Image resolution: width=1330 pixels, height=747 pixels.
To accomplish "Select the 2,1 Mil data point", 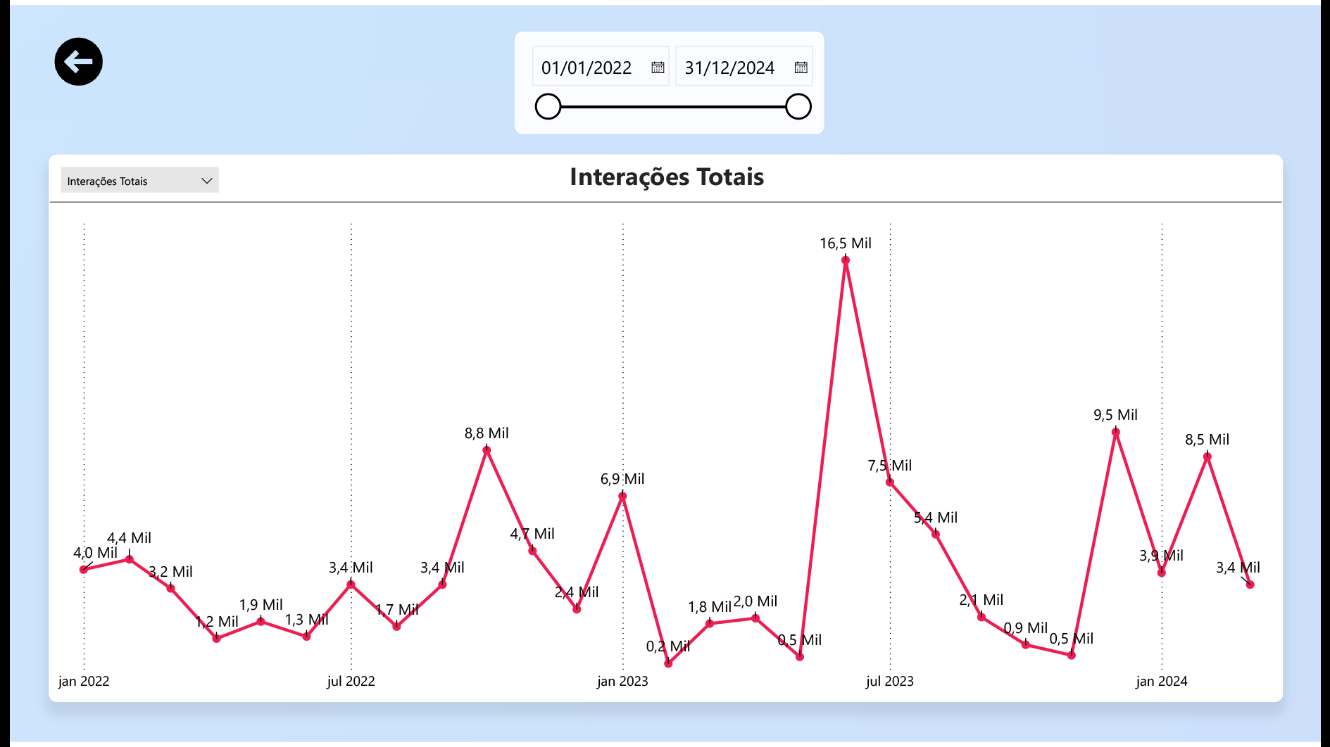I will (x=981, y=617).
